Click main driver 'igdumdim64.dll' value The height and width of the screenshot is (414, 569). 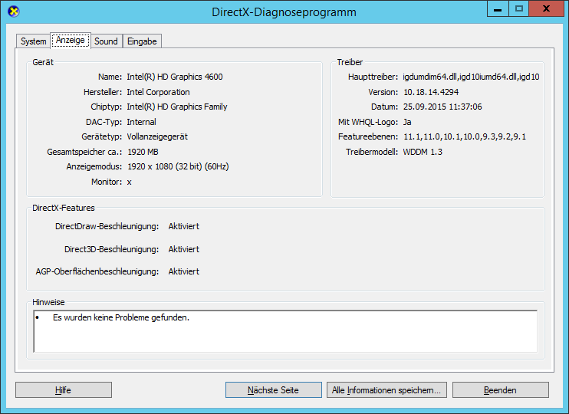pyautogui.click(x=471, y=77)
